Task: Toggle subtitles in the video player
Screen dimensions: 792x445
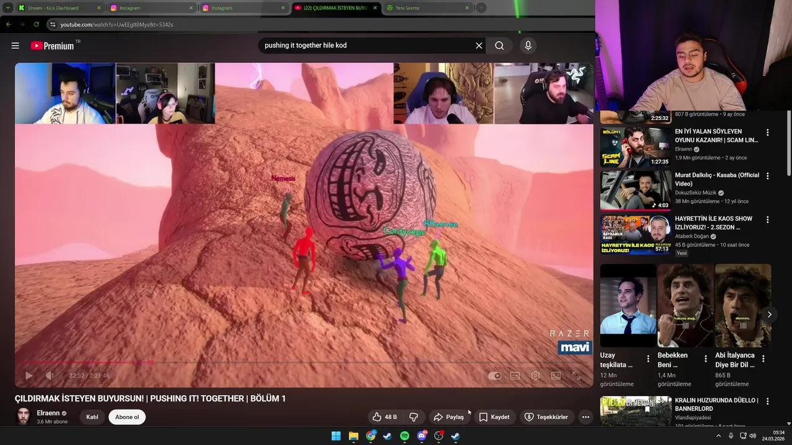Action: [x=515, y=376]
